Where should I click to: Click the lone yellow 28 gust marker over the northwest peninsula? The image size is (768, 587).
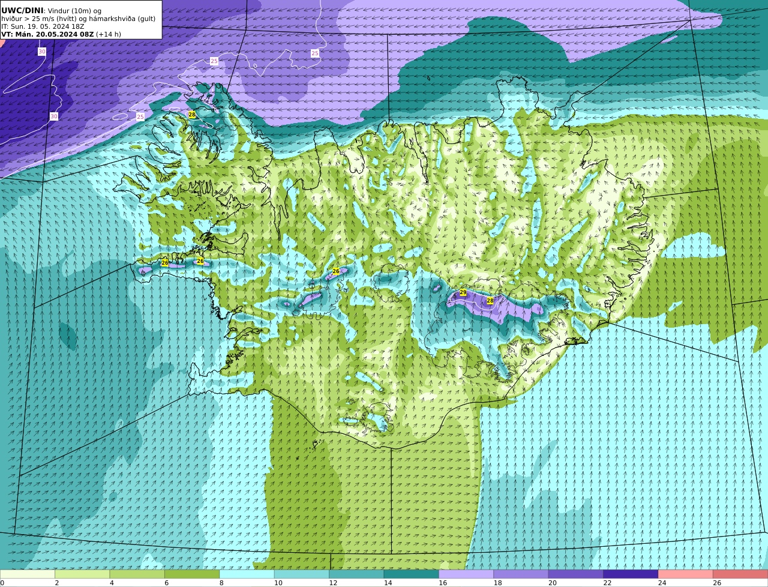[192, 114]
